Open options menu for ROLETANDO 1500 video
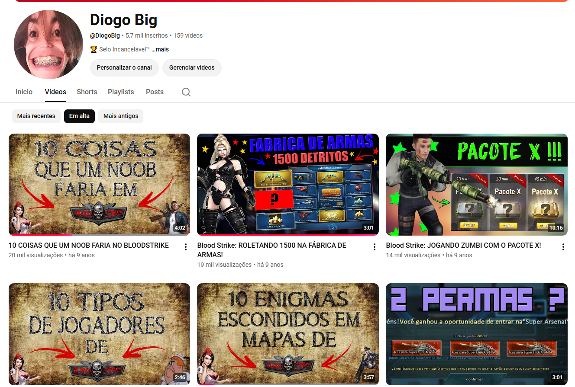This screenshot has width=575, height=387. tap(375, 247)
